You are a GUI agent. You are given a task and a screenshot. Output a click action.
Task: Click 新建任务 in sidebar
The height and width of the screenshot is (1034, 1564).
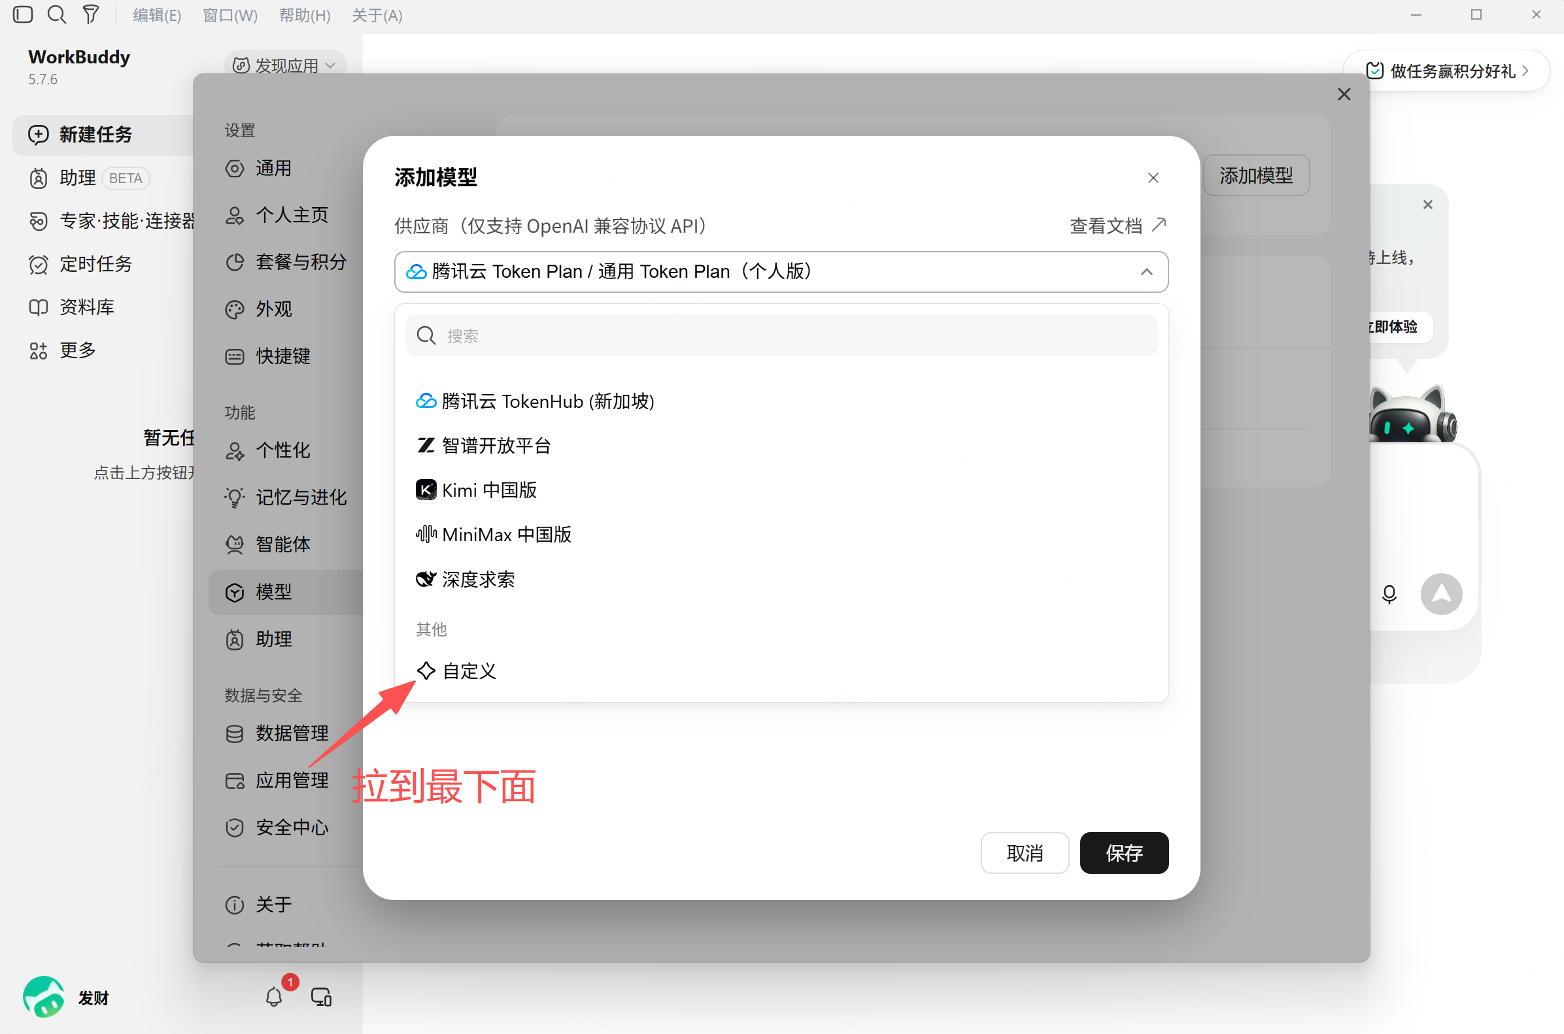click(x=103, y=135)
